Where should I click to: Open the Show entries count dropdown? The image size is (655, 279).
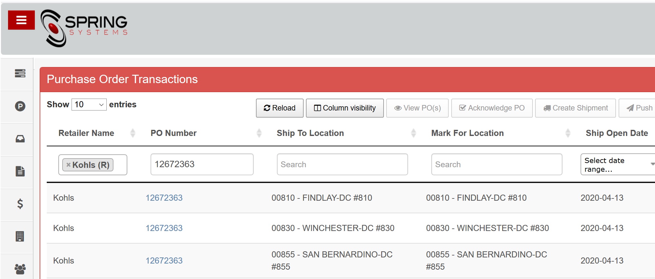tap(89, 105)
